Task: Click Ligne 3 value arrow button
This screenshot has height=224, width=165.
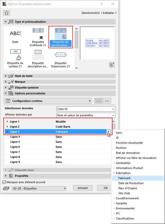Action: point(109,132)
